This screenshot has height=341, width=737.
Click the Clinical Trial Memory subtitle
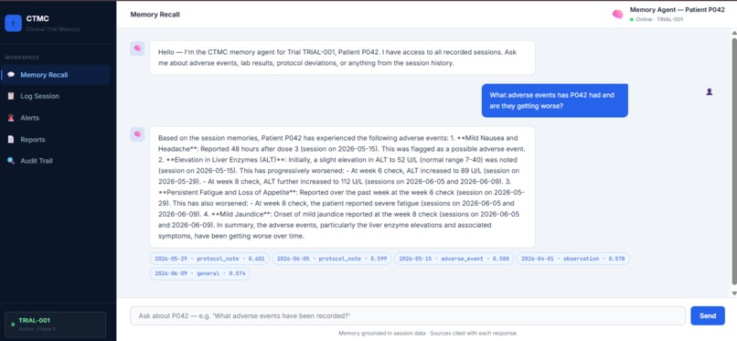point(53,29)
